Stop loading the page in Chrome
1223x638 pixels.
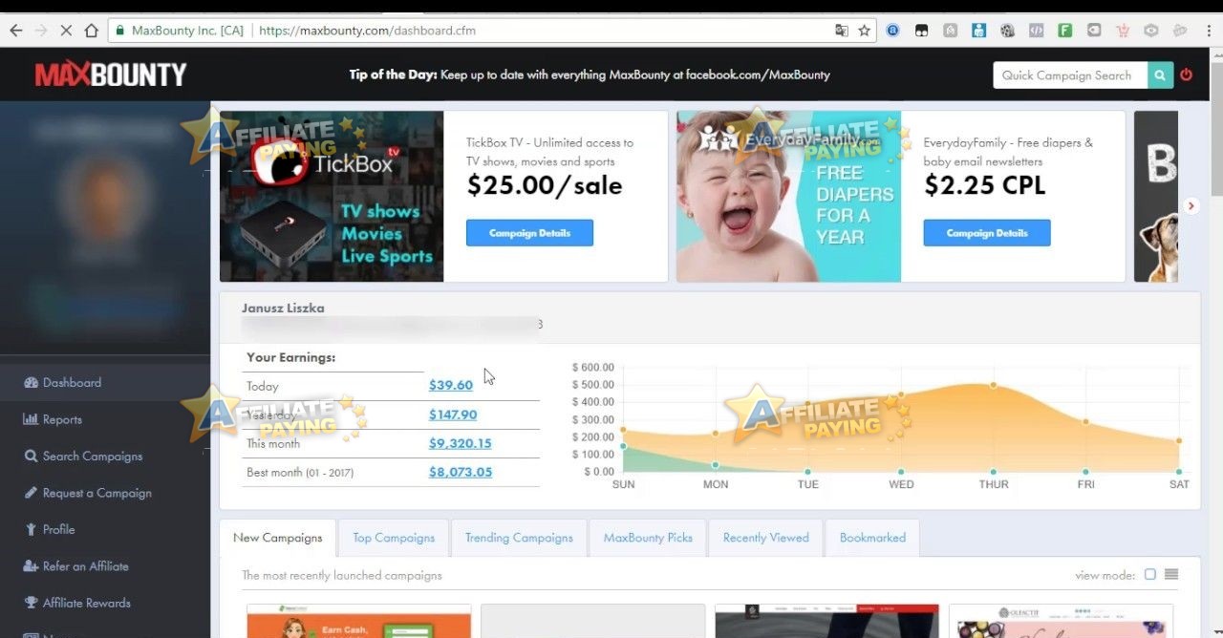(x=65, y=31)
